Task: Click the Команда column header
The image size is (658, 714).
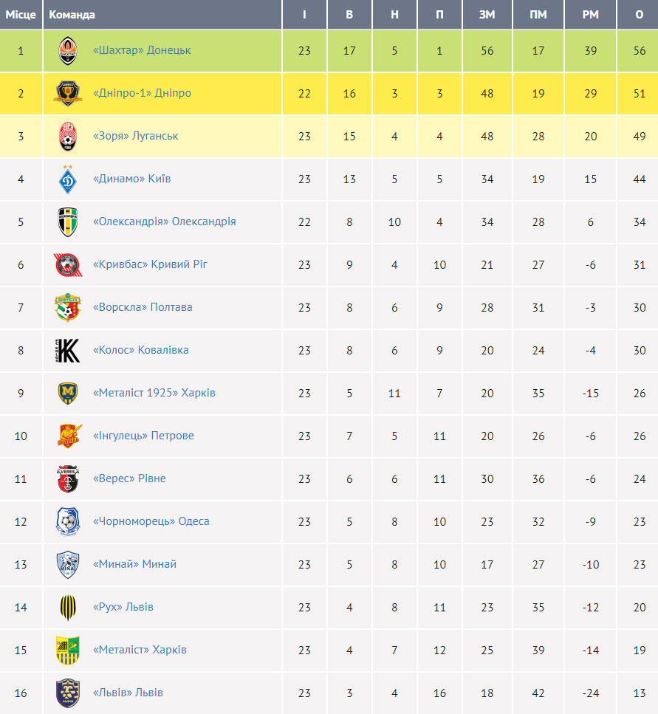Action: point(72,15)
